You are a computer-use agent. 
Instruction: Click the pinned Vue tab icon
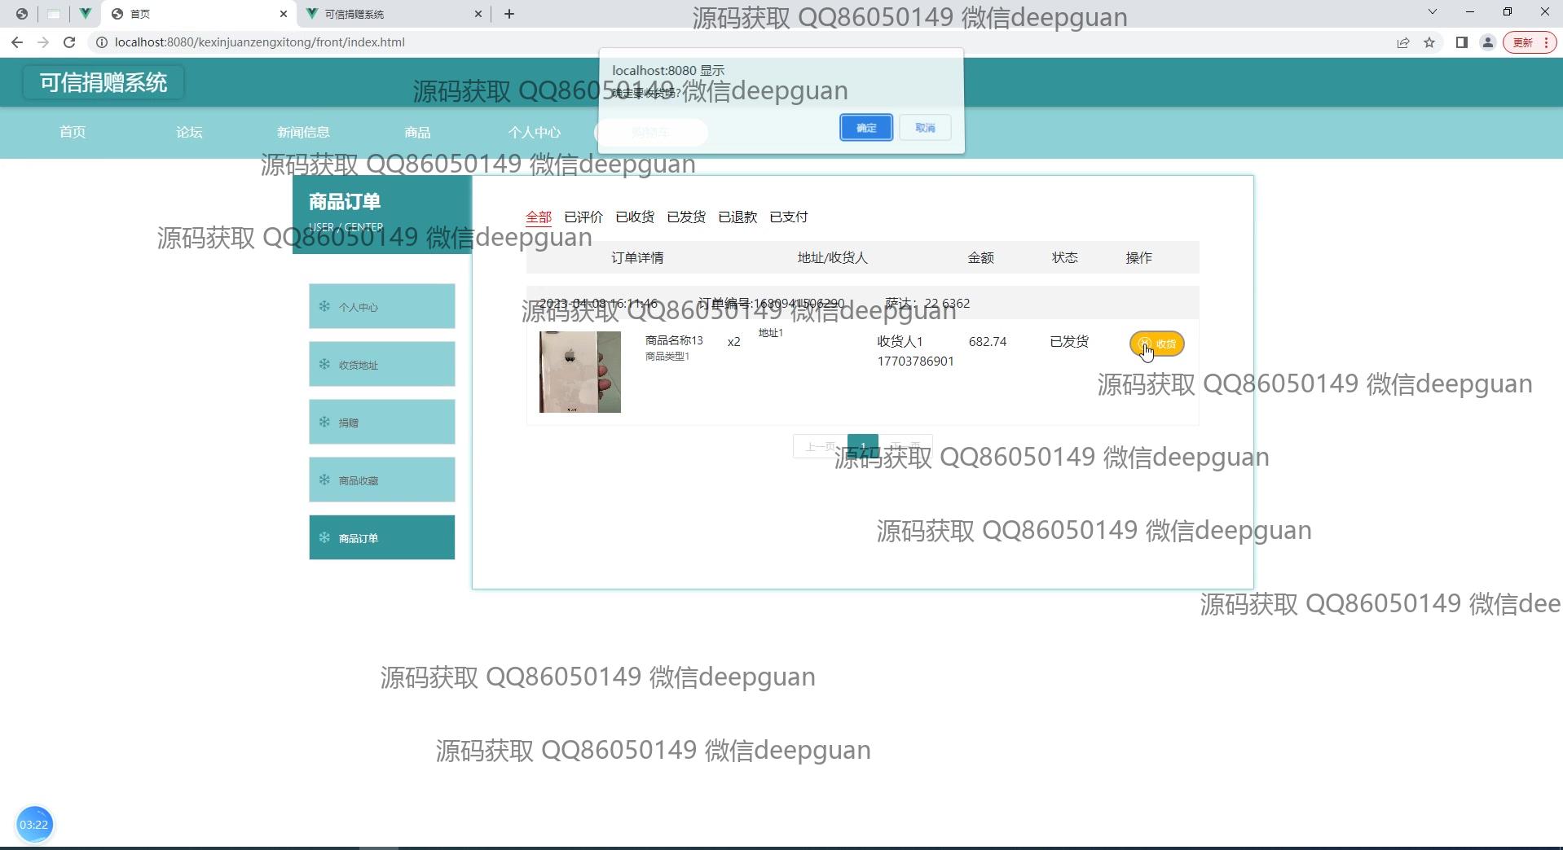[x=85, y=14]
